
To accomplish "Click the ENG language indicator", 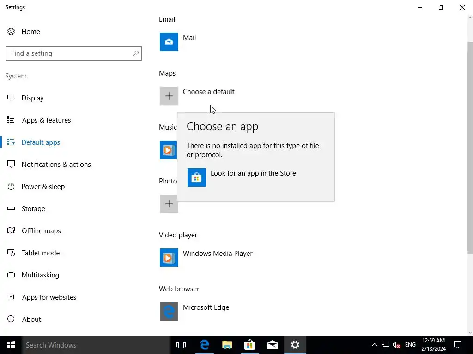I will point(410,345).
